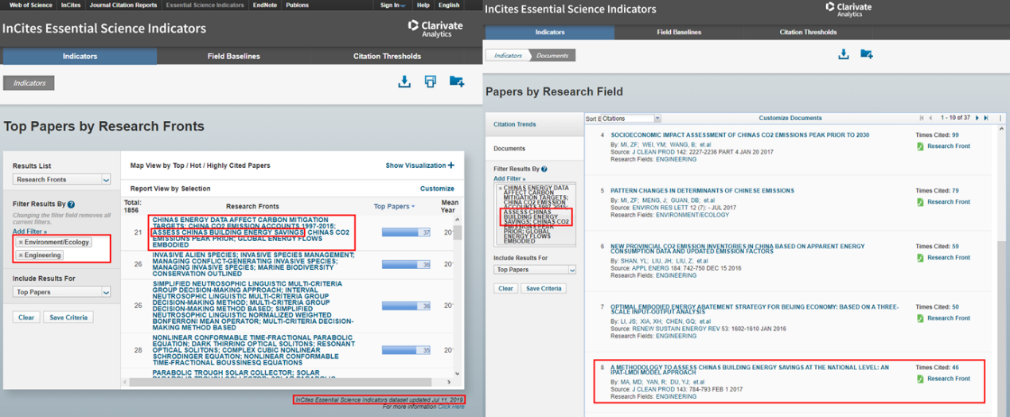Viewport: 1010px width, 417px height.
Task: Open paper 'A Methodology to Assess Chinas Building Energy Savings'
Action: pyautogui.click(x=749, y=371)
